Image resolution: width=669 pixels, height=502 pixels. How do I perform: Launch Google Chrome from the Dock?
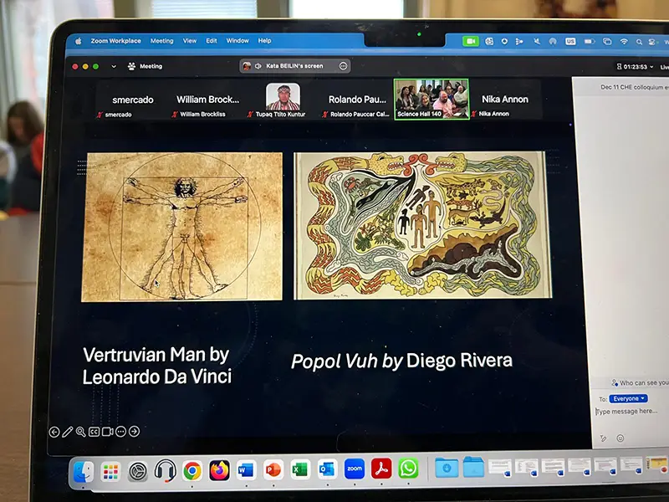click(192, 471)
